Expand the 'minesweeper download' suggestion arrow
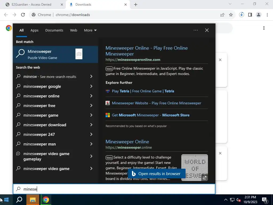Image resolution: width=273 pixels, height=205 pixels. (91, 125)
